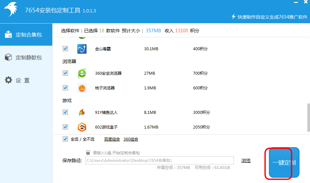Click the 浏览器 category heading
Viewport: 310px width, 183px height.
(69, 61)
